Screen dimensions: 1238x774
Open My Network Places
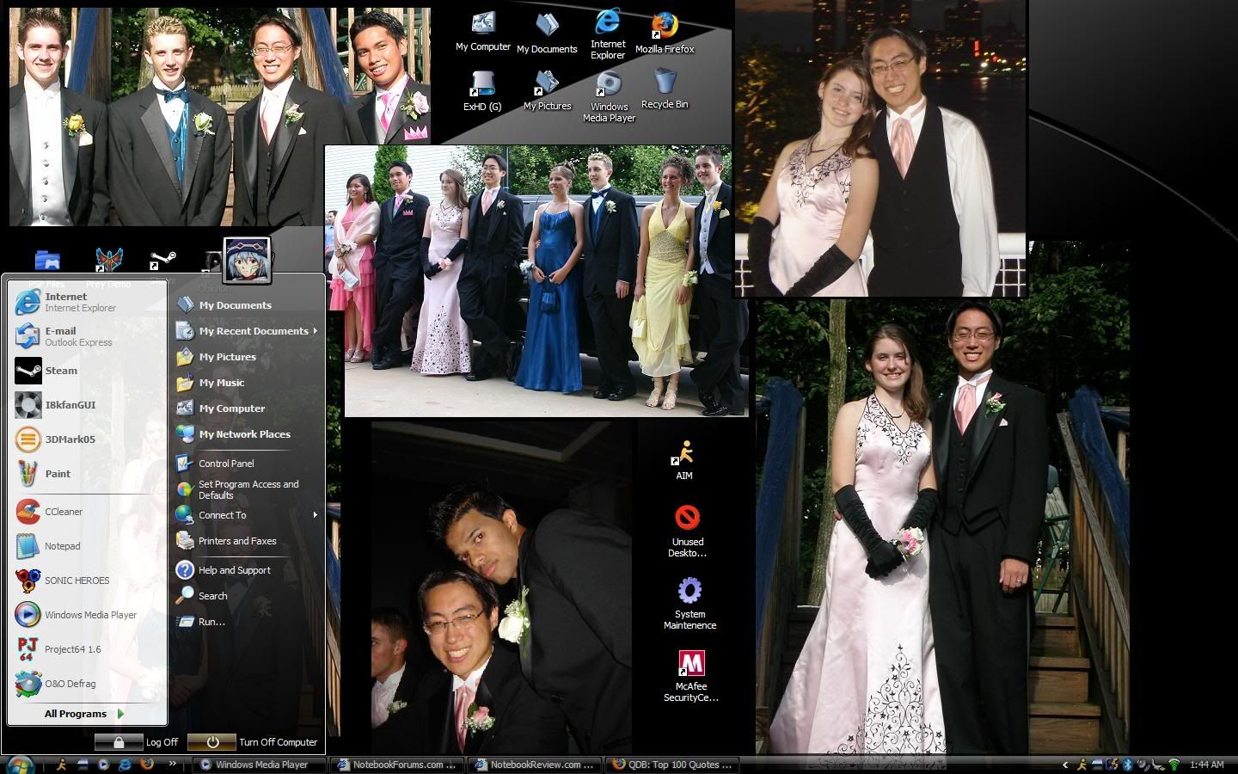click(247, 434)
